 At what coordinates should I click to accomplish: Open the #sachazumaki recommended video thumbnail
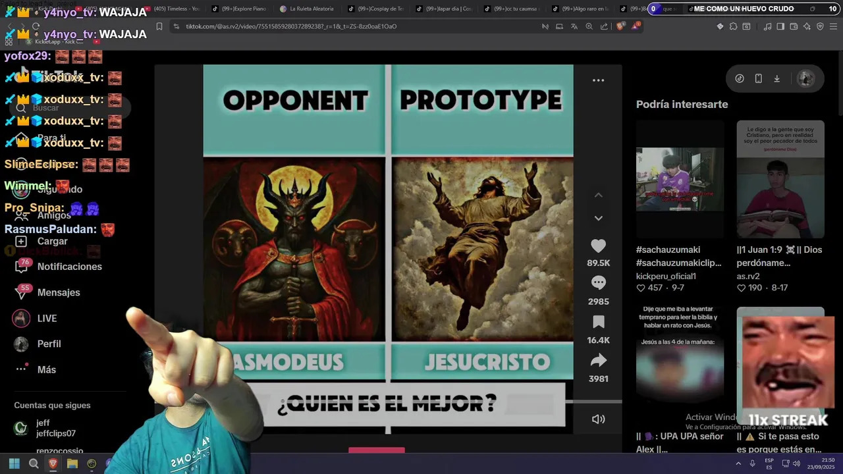(x=680, y=179)
